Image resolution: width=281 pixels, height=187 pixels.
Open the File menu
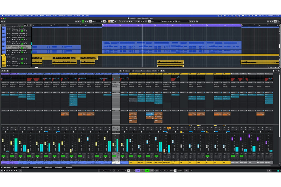pos(12,16)
